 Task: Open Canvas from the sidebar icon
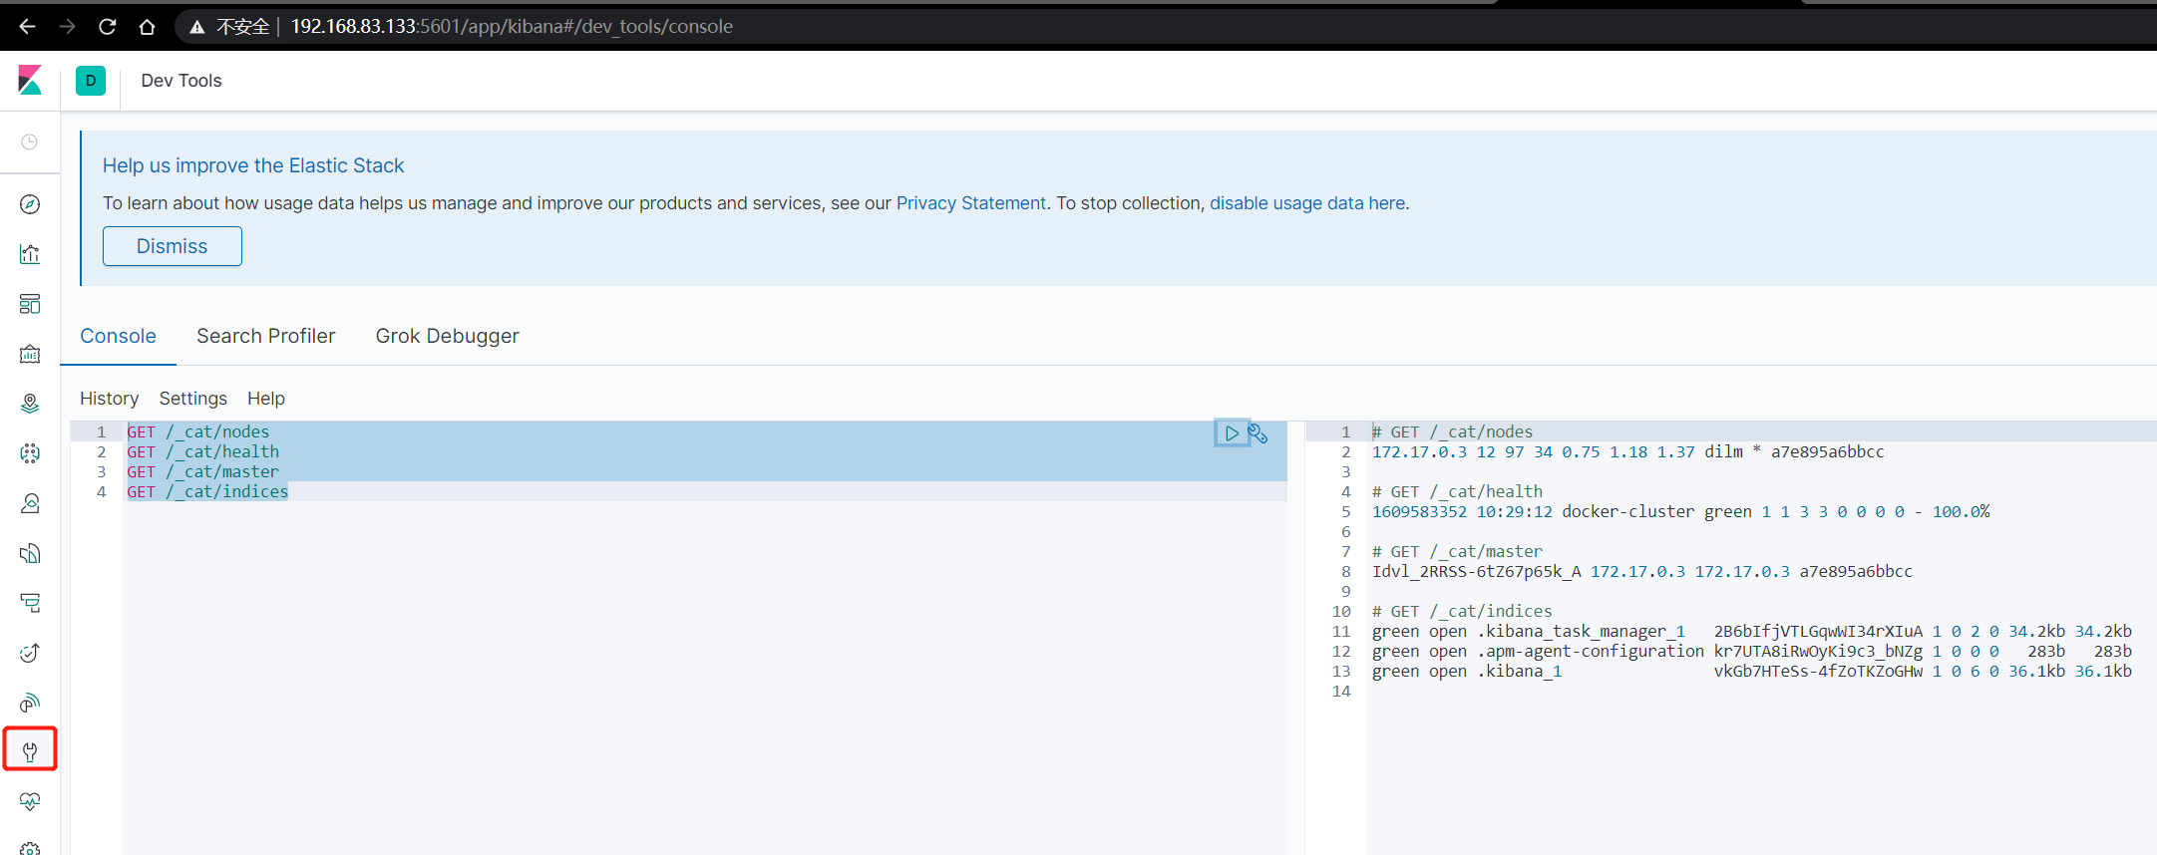pyautogui.click(x=30, y=354)
